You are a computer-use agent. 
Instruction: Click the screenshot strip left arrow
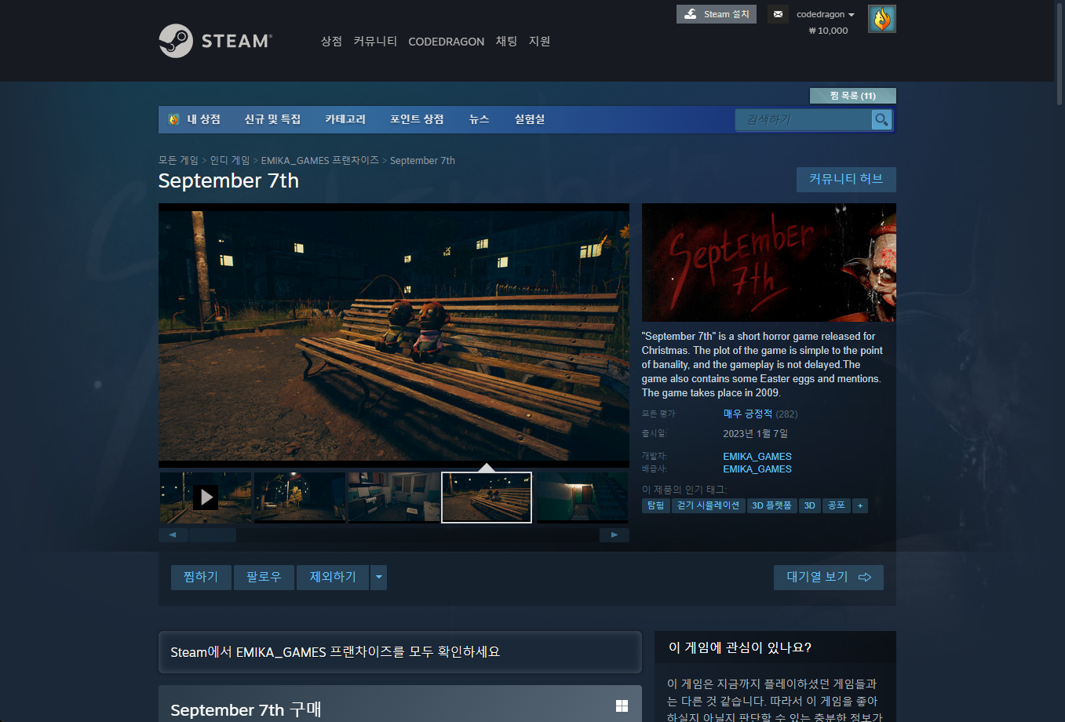pyautogui.click(x=173, y=535)
